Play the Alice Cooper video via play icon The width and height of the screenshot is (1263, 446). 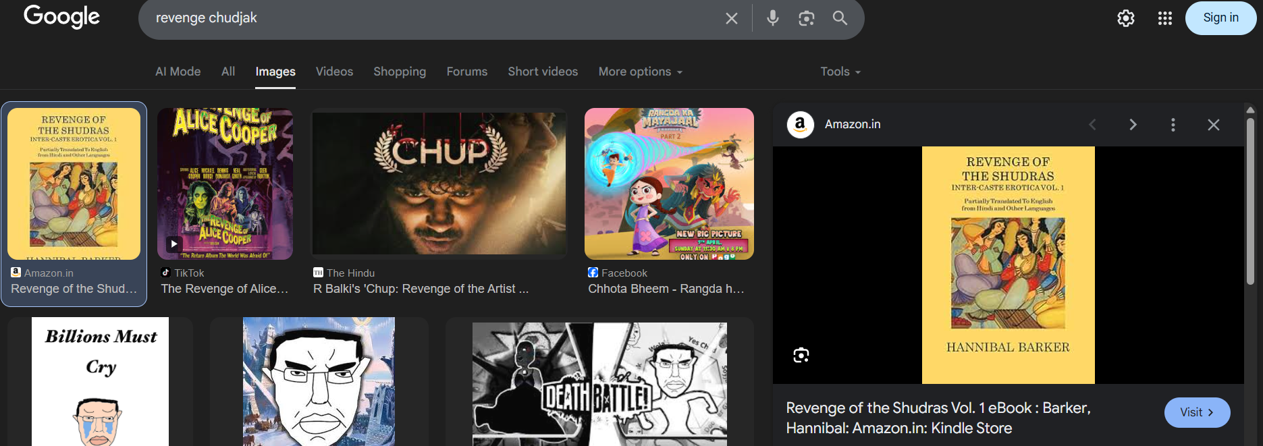pyautogui.click(x=174, y=244)
